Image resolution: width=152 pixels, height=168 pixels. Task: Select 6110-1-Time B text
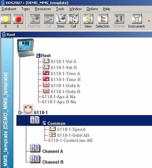pyautogui.click(x=66, y=80)
